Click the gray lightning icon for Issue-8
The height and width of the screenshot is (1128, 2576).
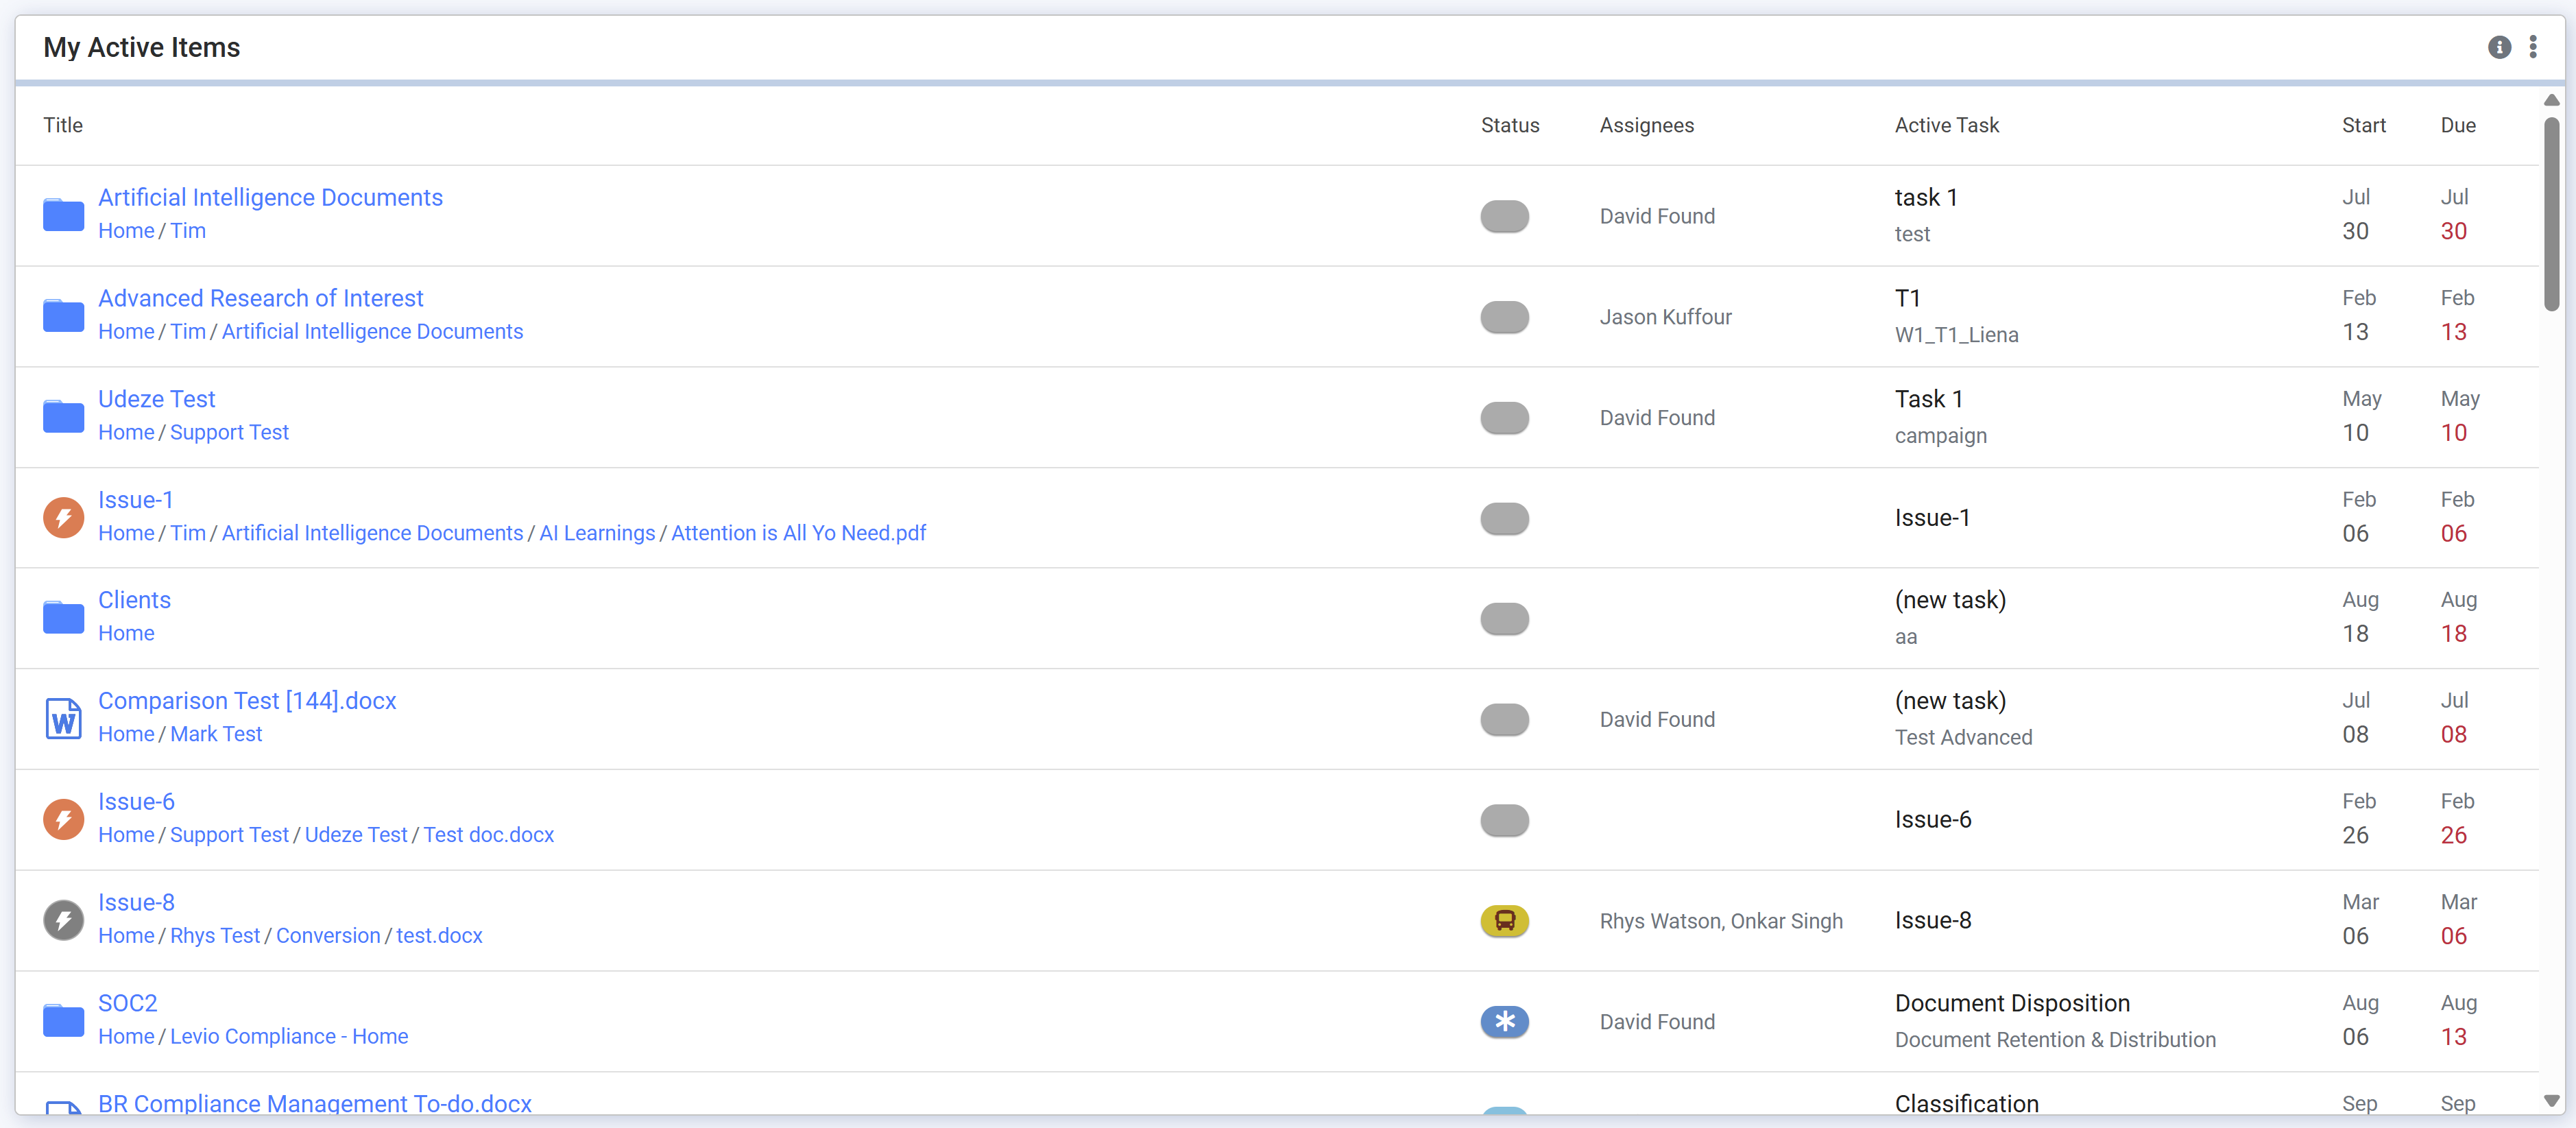tap(63, 919)
